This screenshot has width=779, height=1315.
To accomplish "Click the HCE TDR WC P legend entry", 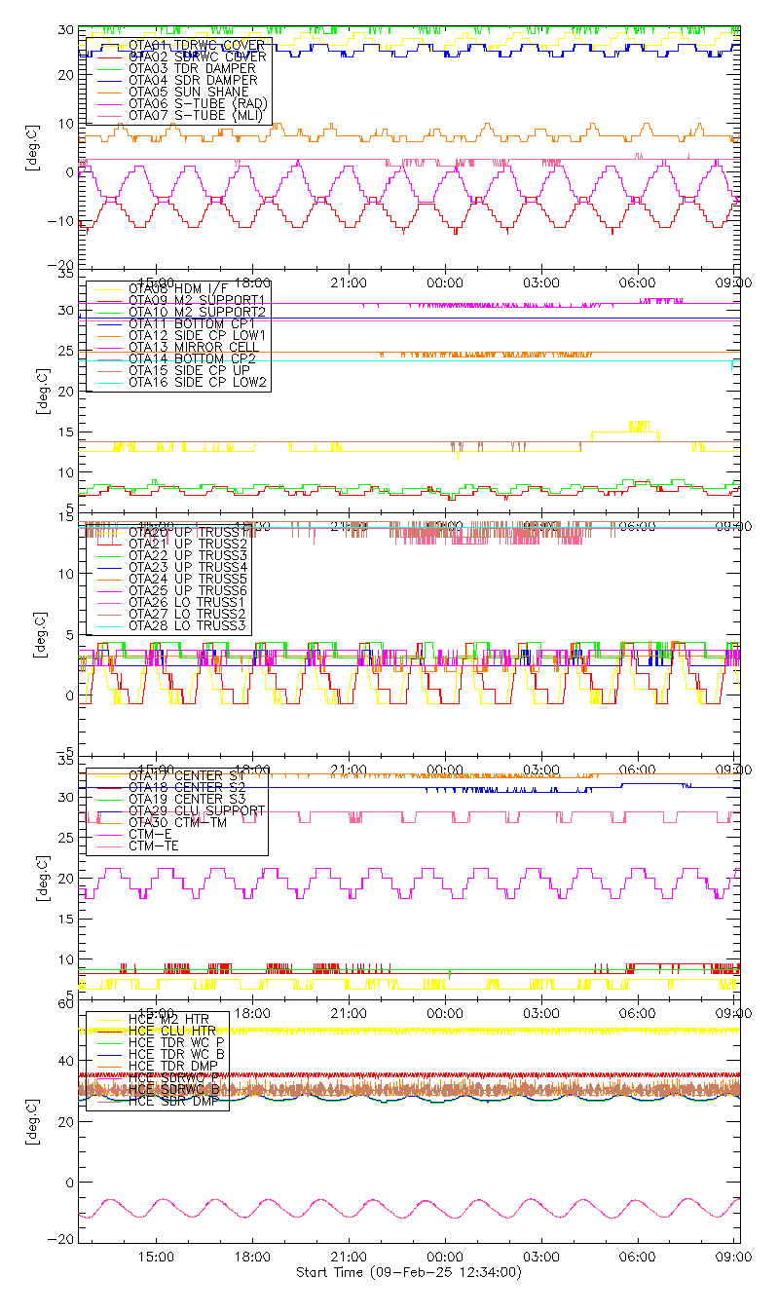I will (x=178, y=1042).
